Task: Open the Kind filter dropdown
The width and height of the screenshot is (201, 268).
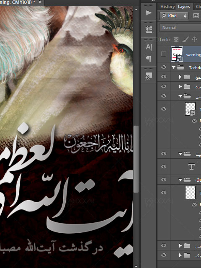Action: click(x=174, y=16)
